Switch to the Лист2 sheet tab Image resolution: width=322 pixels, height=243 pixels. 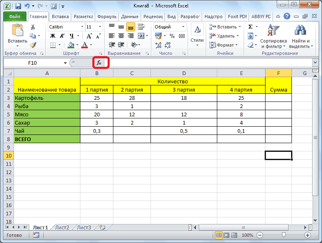tap(62, 227)
